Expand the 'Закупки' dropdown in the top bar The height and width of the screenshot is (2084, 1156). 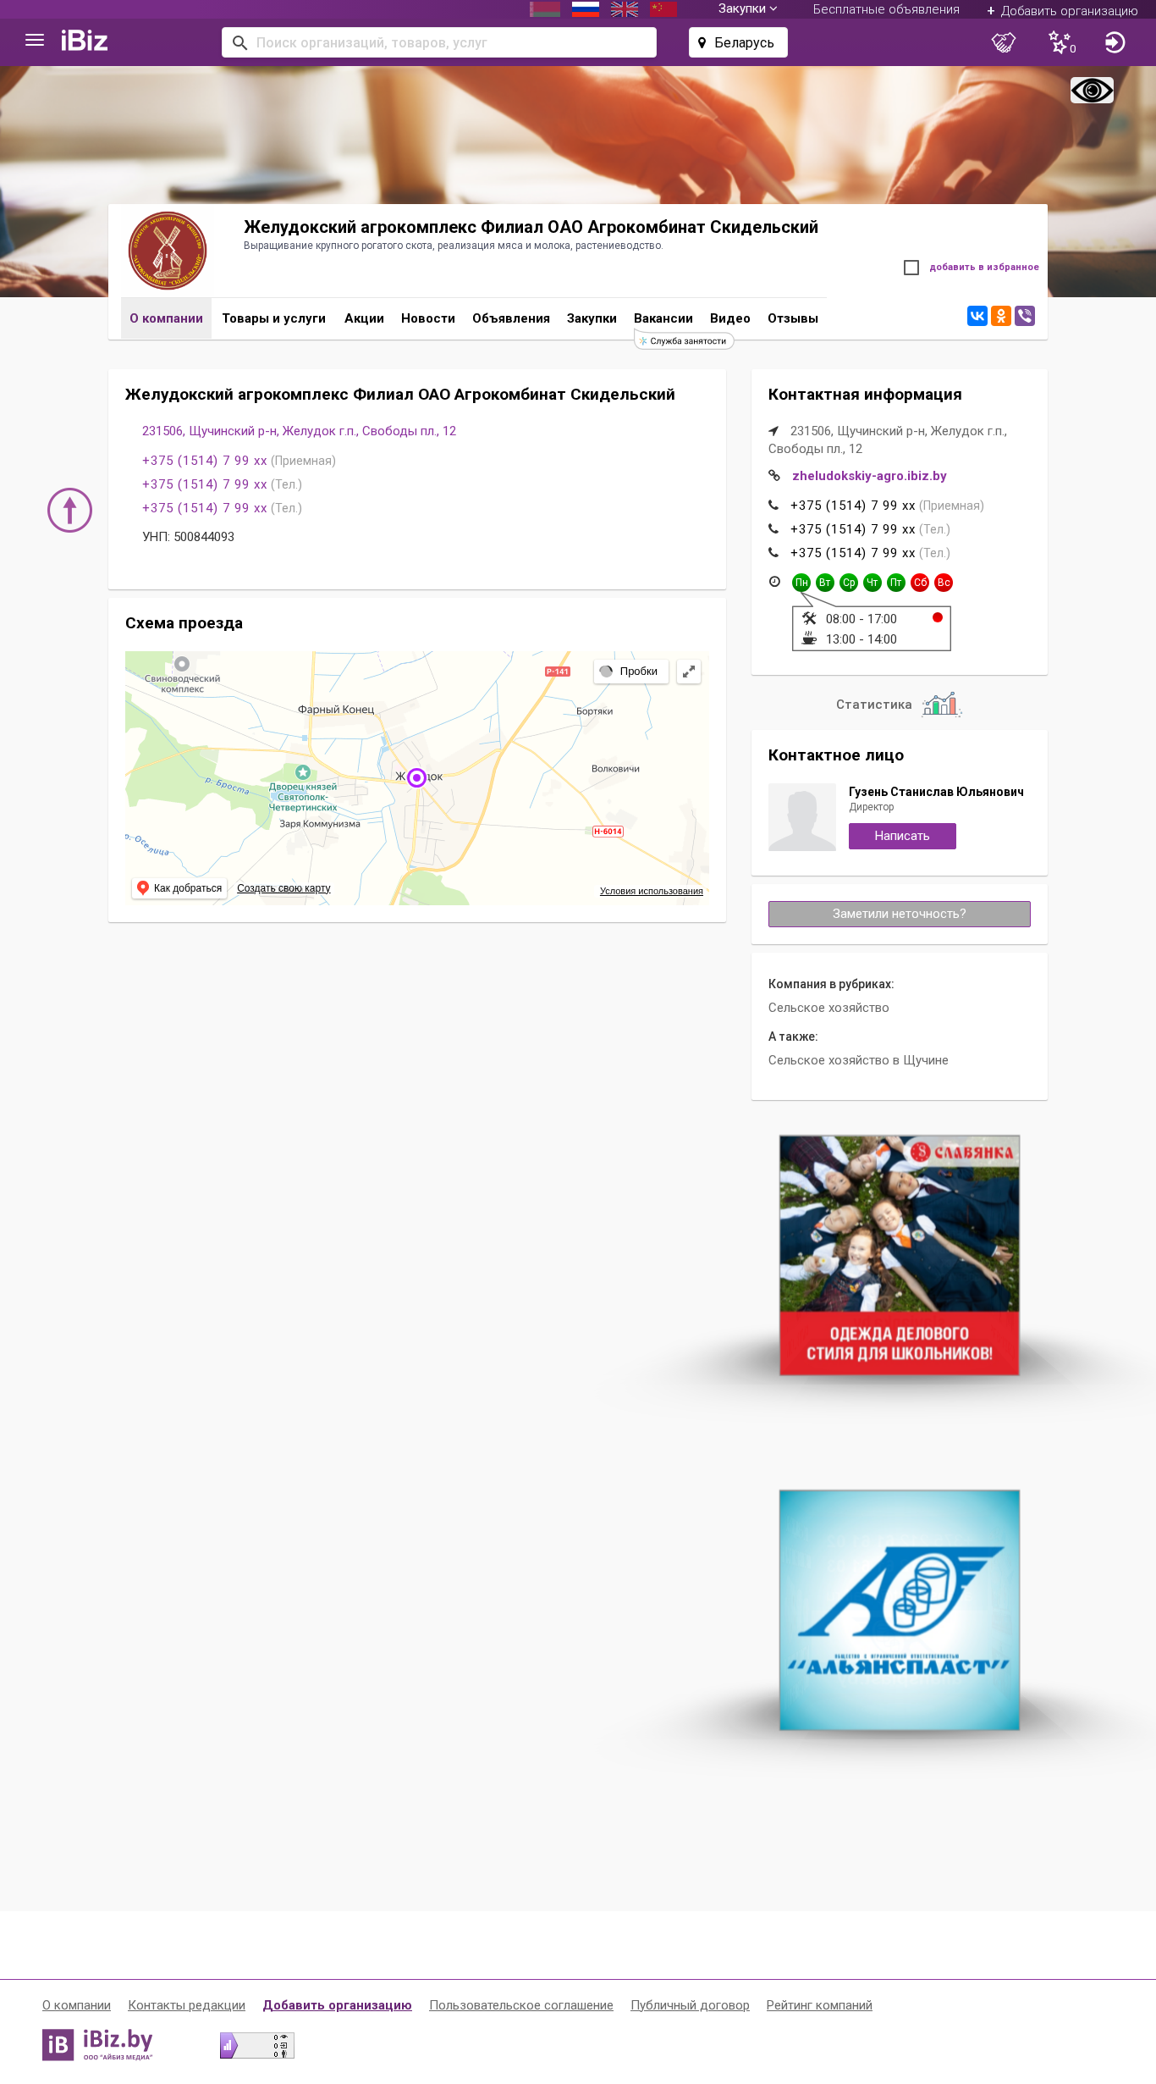point(747,8)
